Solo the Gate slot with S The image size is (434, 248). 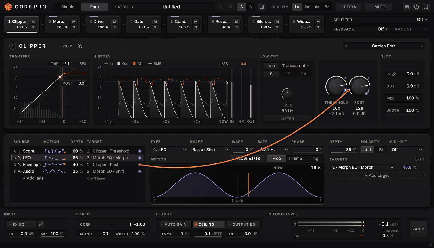point(155,27)
